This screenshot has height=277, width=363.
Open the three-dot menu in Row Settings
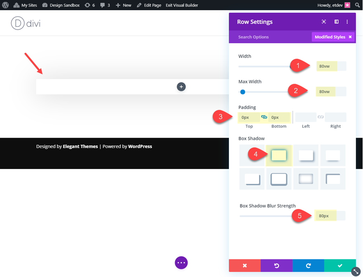click(x=347, y=21)
